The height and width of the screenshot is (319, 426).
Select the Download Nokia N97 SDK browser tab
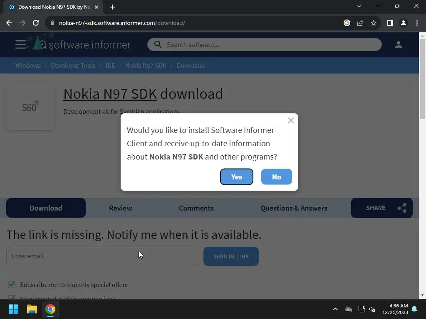53,7
